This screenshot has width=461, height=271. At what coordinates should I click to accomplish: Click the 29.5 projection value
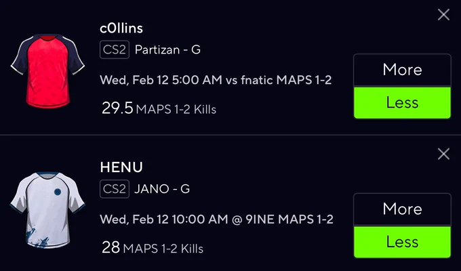(x=117, y=108)
